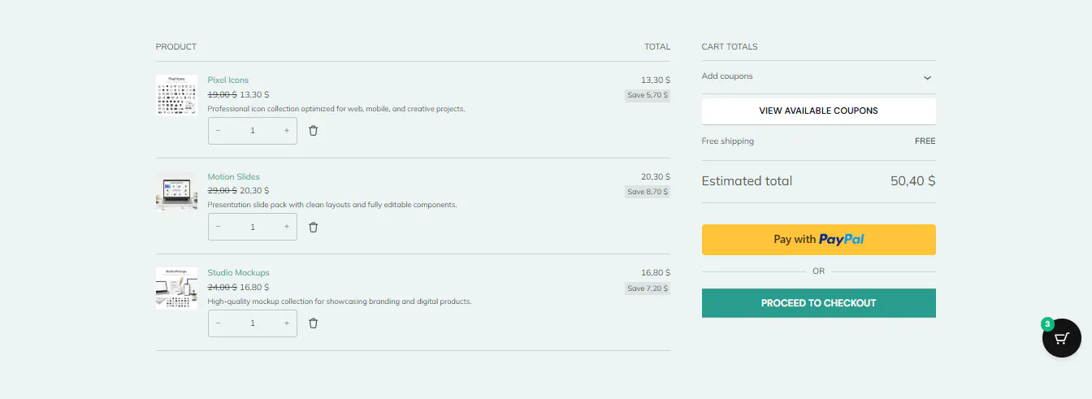Increase Motion Slides quantity with plus
This screenshot has height=399, width=1092.
(286, 227)
